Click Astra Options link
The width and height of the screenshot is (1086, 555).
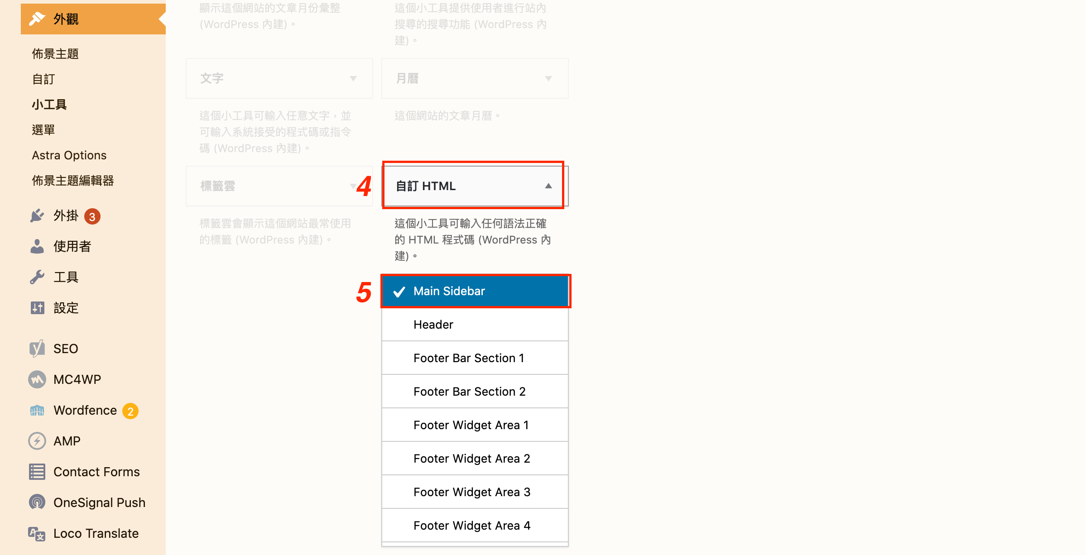(70, 153)
